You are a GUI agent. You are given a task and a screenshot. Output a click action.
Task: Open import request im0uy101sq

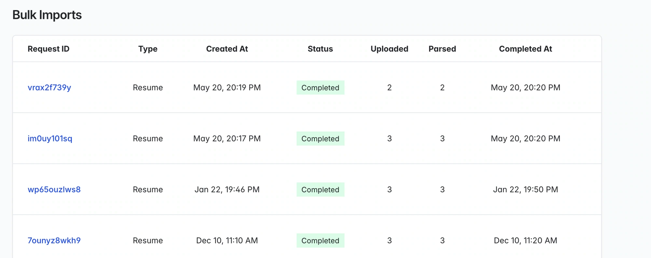50,138
